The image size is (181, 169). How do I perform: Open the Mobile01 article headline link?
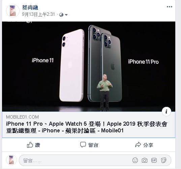[x=87, y=127]
